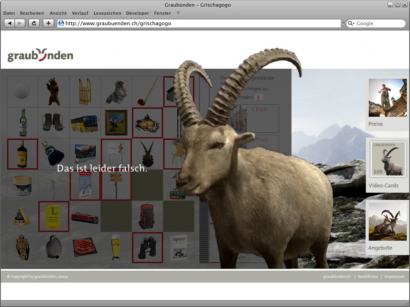Select the alphorn tile

[147, 92]
